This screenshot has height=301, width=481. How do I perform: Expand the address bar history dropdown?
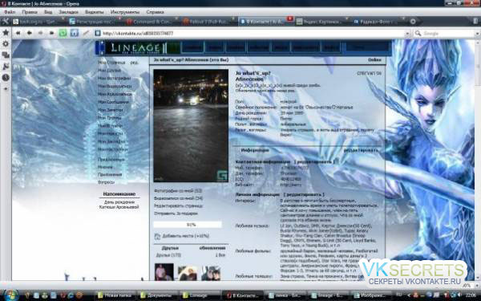coord(407,34)
